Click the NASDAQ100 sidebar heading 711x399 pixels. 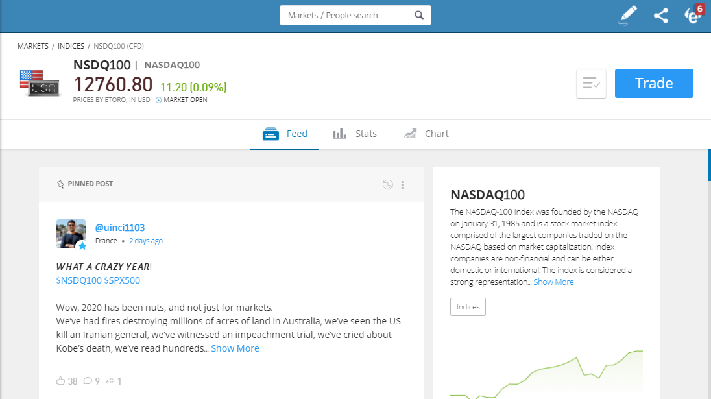pyautogui.click(x=487, y=195)
